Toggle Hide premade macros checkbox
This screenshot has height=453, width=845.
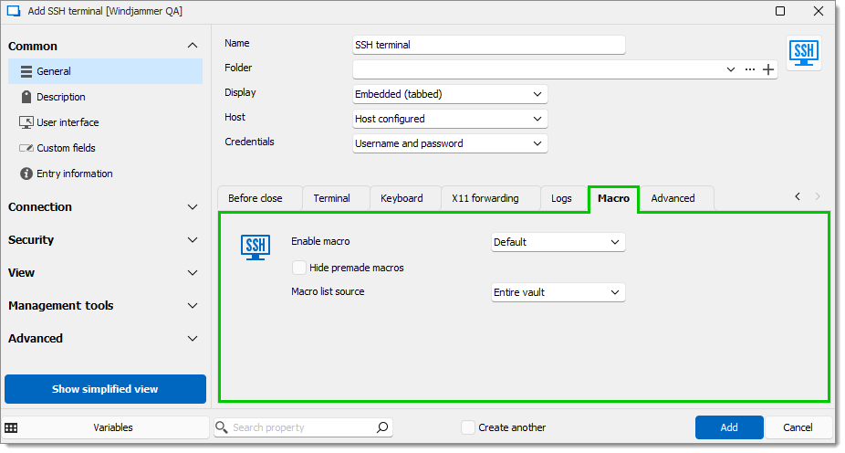pos(299,268)
